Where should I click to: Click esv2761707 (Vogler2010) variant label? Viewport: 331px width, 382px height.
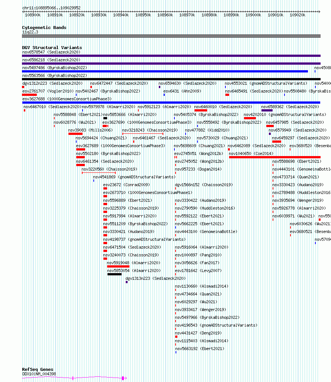tap(48, 91)
